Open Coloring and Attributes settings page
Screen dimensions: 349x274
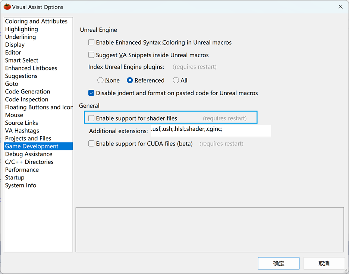pos(36,21)
